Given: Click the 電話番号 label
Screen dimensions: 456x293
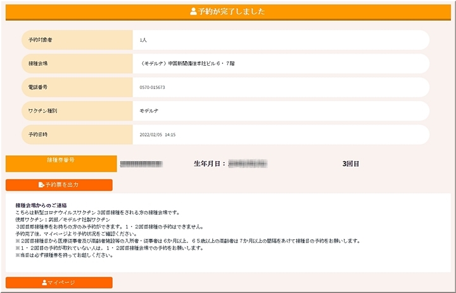Looking at the screenshot, I should 39,87.
